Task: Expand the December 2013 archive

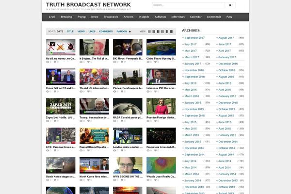Action: (228, 180)
